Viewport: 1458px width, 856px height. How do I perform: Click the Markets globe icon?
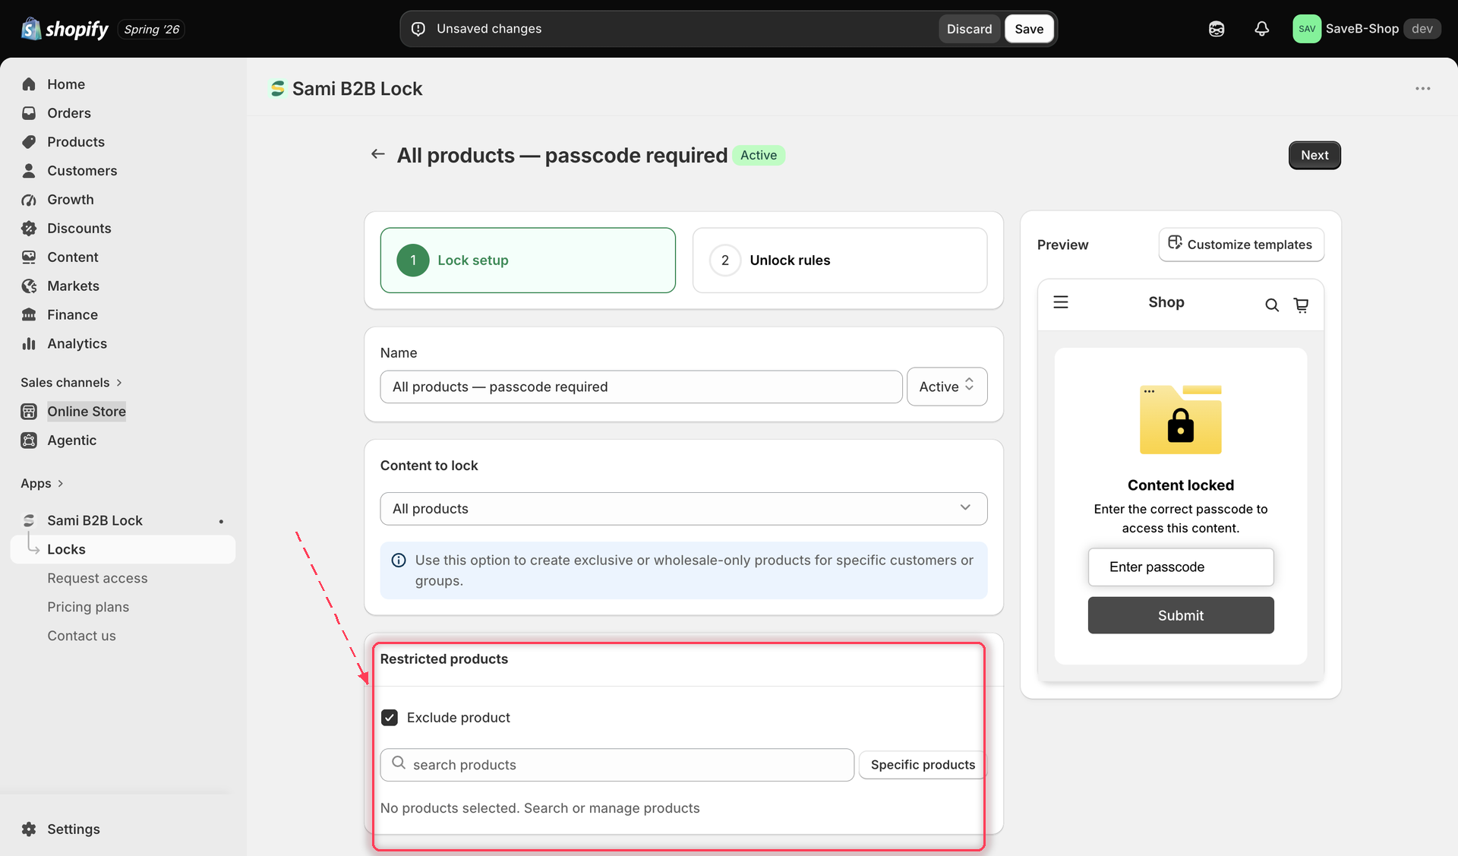tap(29, 286)
